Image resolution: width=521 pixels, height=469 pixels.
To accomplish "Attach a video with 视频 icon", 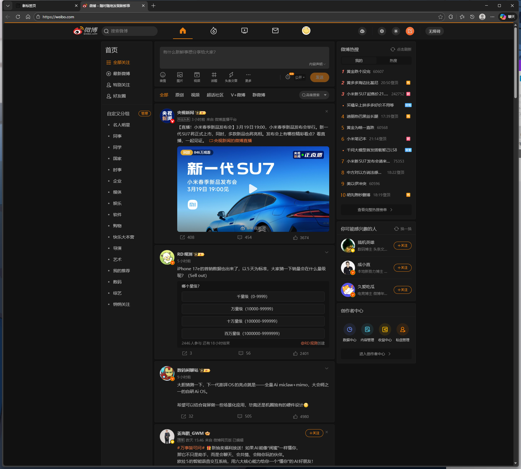I will click(x=197, y=77).
